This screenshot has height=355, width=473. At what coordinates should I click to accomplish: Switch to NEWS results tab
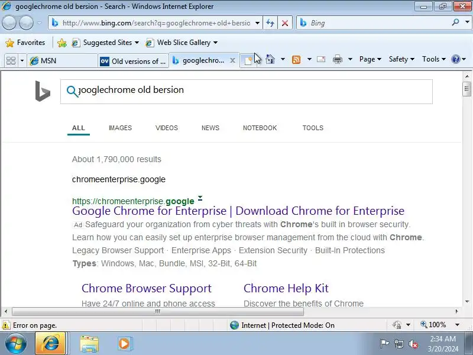[x=210, y=128]
